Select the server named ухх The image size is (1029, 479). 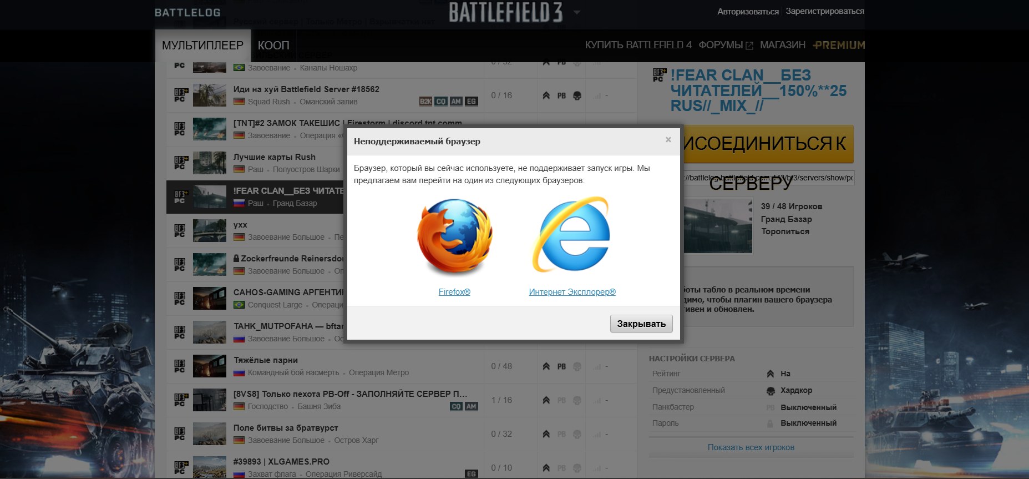(x=240, y=225)
